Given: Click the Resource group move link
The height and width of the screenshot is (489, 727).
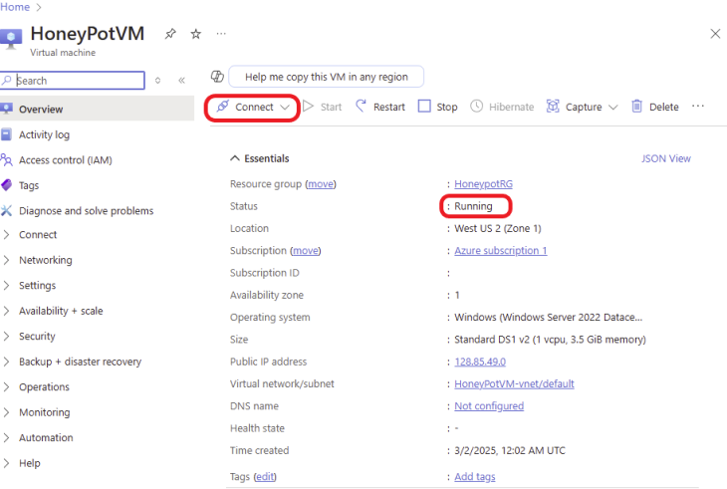Looking at the screenshot, I should coord(321,184).
